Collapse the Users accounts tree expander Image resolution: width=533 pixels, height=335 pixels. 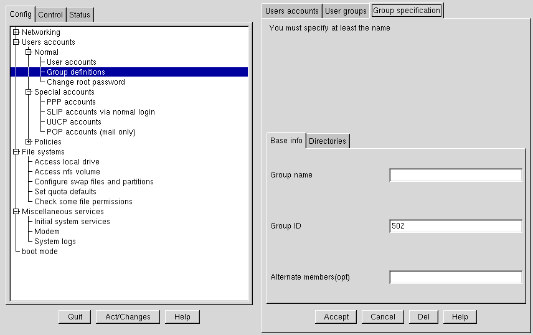[x=16, y=42]
